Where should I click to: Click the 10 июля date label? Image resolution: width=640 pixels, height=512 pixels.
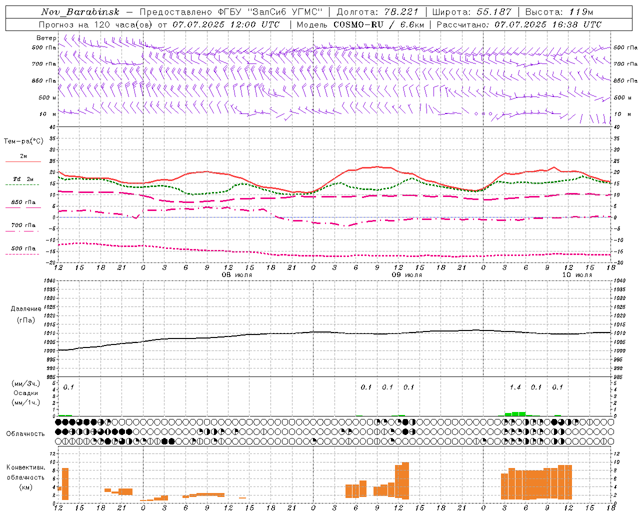(576, 275)
